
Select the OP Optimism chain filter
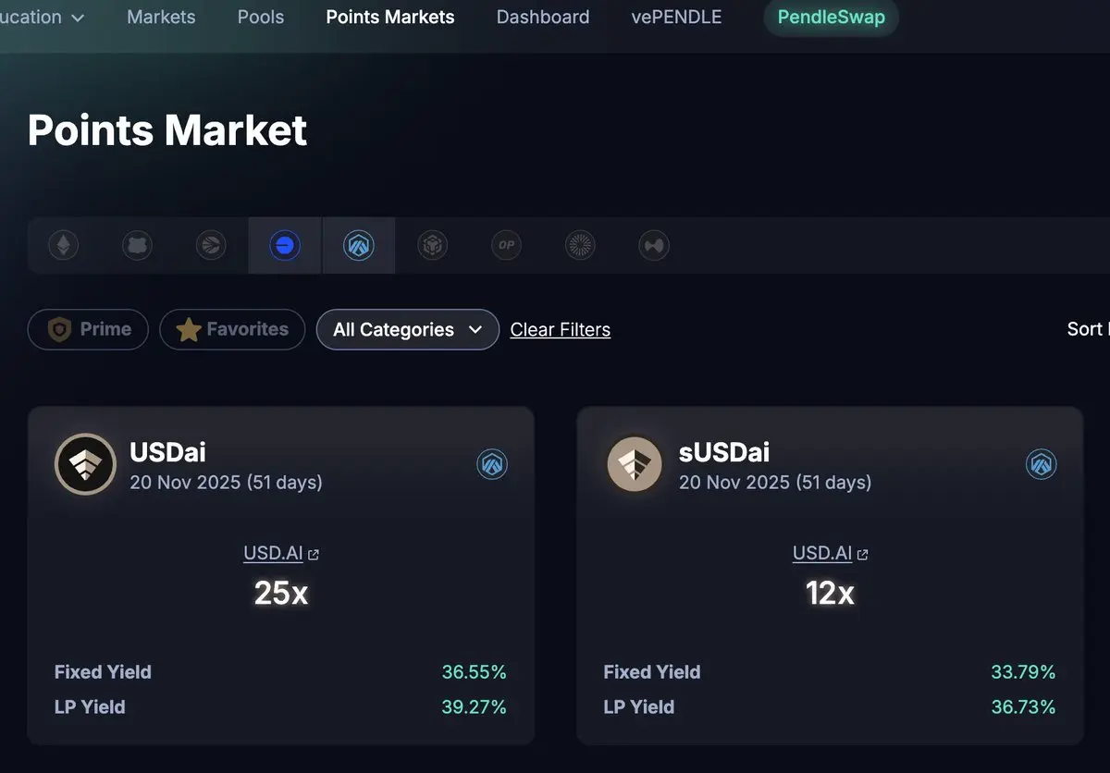506,246
